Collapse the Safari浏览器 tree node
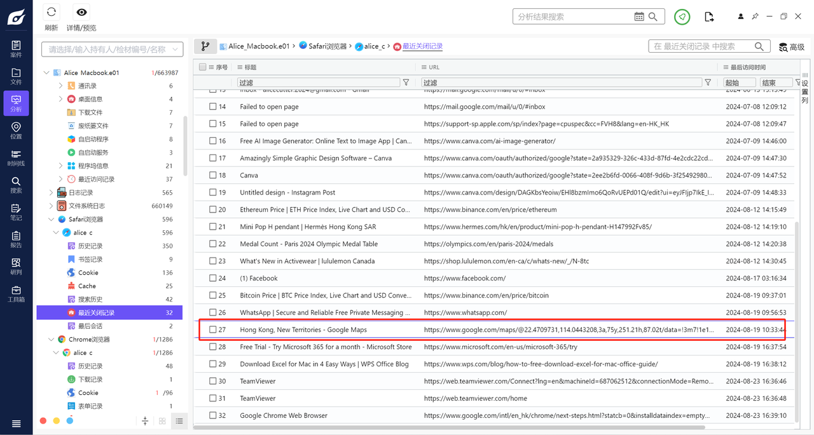This screenshot has width=814, height=435. point(51,219)
